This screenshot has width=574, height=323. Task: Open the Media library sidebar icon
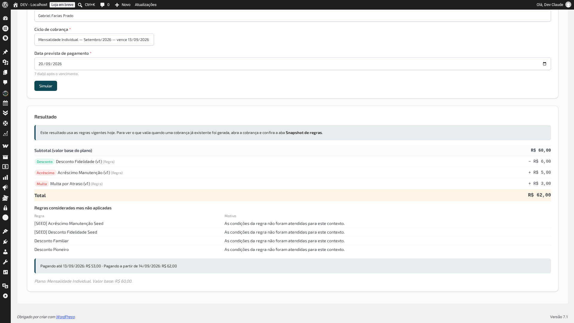pos(5,62)
